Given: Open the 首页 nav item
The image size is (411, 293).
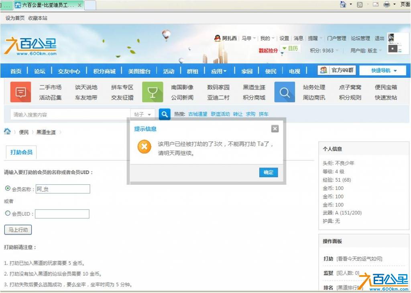Looking at the screenshot, I should 16,71.
